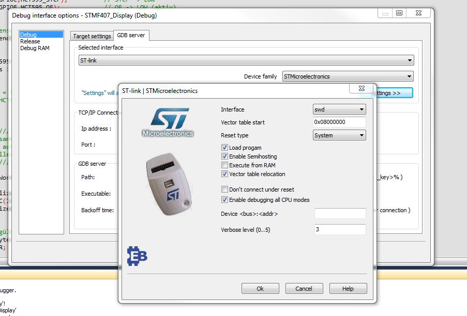The height and width of the screenshot is (316, 467).
Task: Click the Device bus:addr input field
Action: pos(340,213)
